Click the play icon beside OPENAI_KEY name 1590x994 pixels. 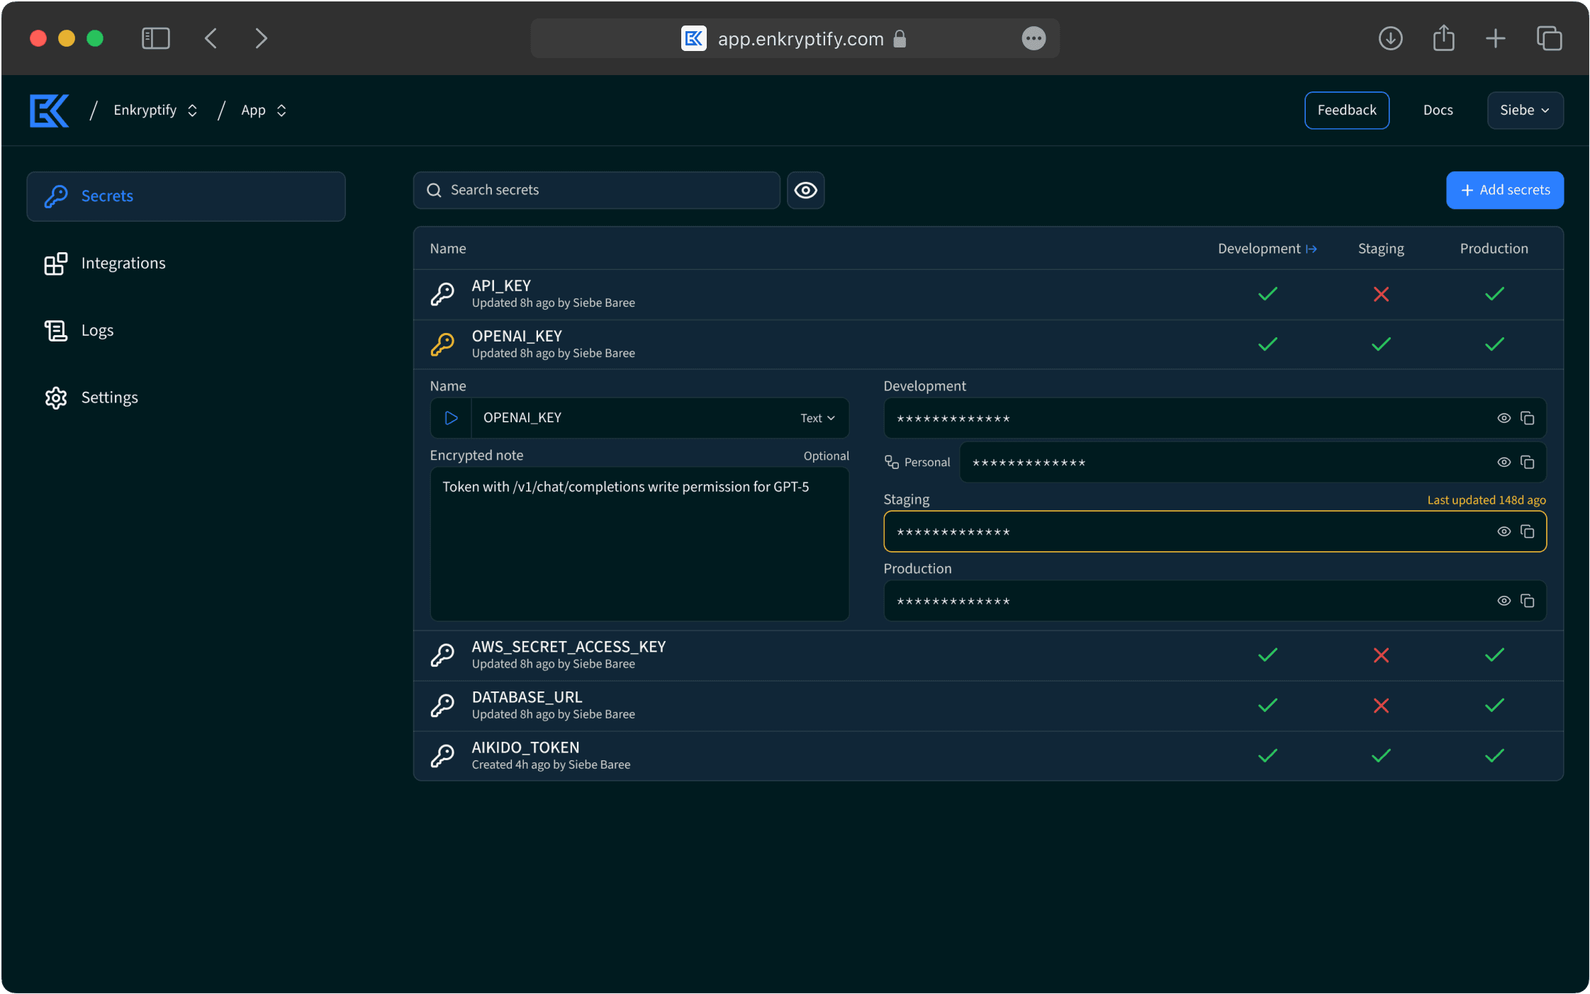pos(451,417)
